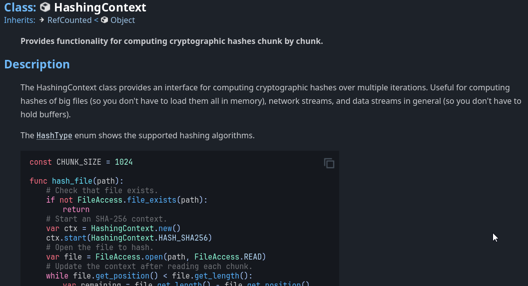The width and height of the screenshot is (528, 286).
Task: Click the arrow icon before RefCounted
Action: click(x=42, y=20)
